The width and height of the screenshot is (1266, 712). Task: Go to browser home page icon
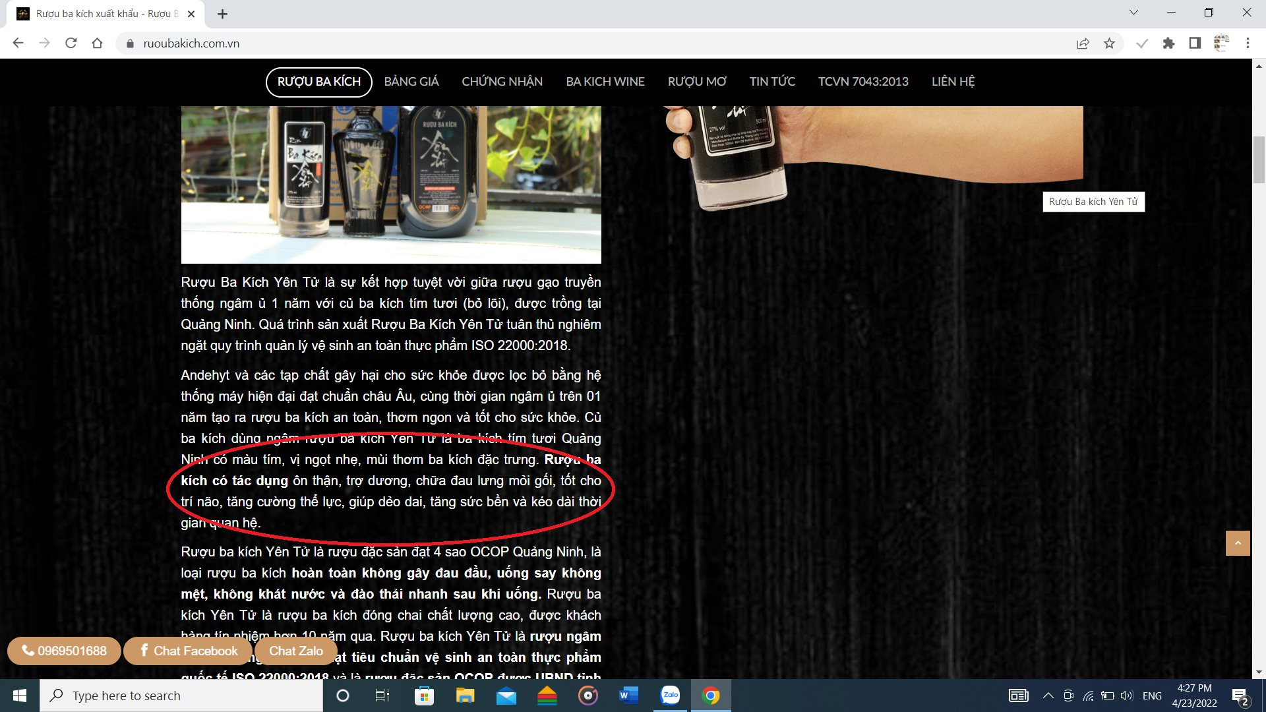click(97, 44)
